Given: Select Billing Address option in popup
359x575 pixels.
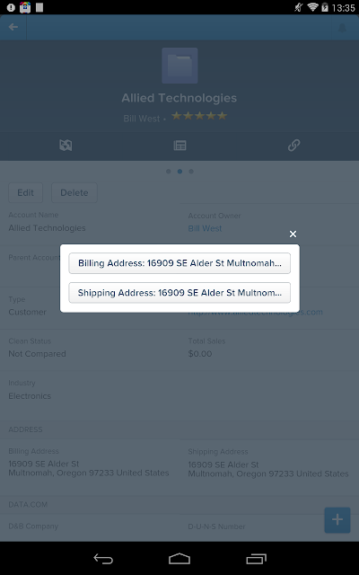Looking at the screenshot, I should pos(179,263).
